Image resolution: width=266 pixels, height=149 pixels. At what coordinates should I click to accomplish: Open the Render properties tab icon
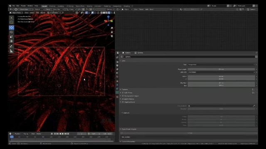pyautogui.click(x=117, y=62)
